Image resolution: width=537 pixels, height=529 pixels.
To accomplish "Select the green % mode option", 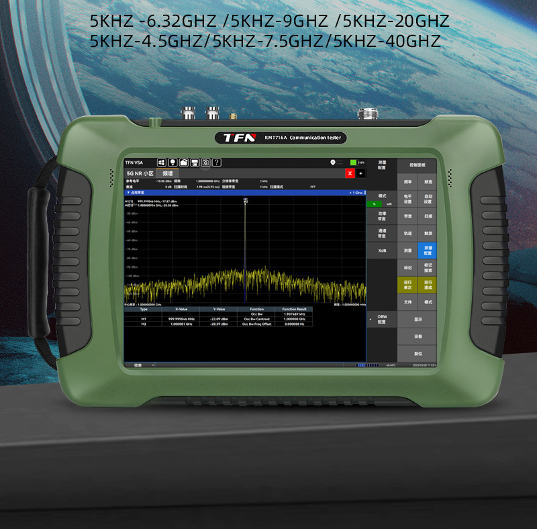I will click(375, 204).
